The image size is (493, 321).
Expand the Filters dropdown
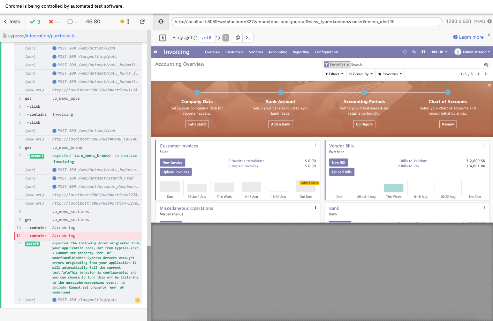pyautogui.click(x=334, y=74)
